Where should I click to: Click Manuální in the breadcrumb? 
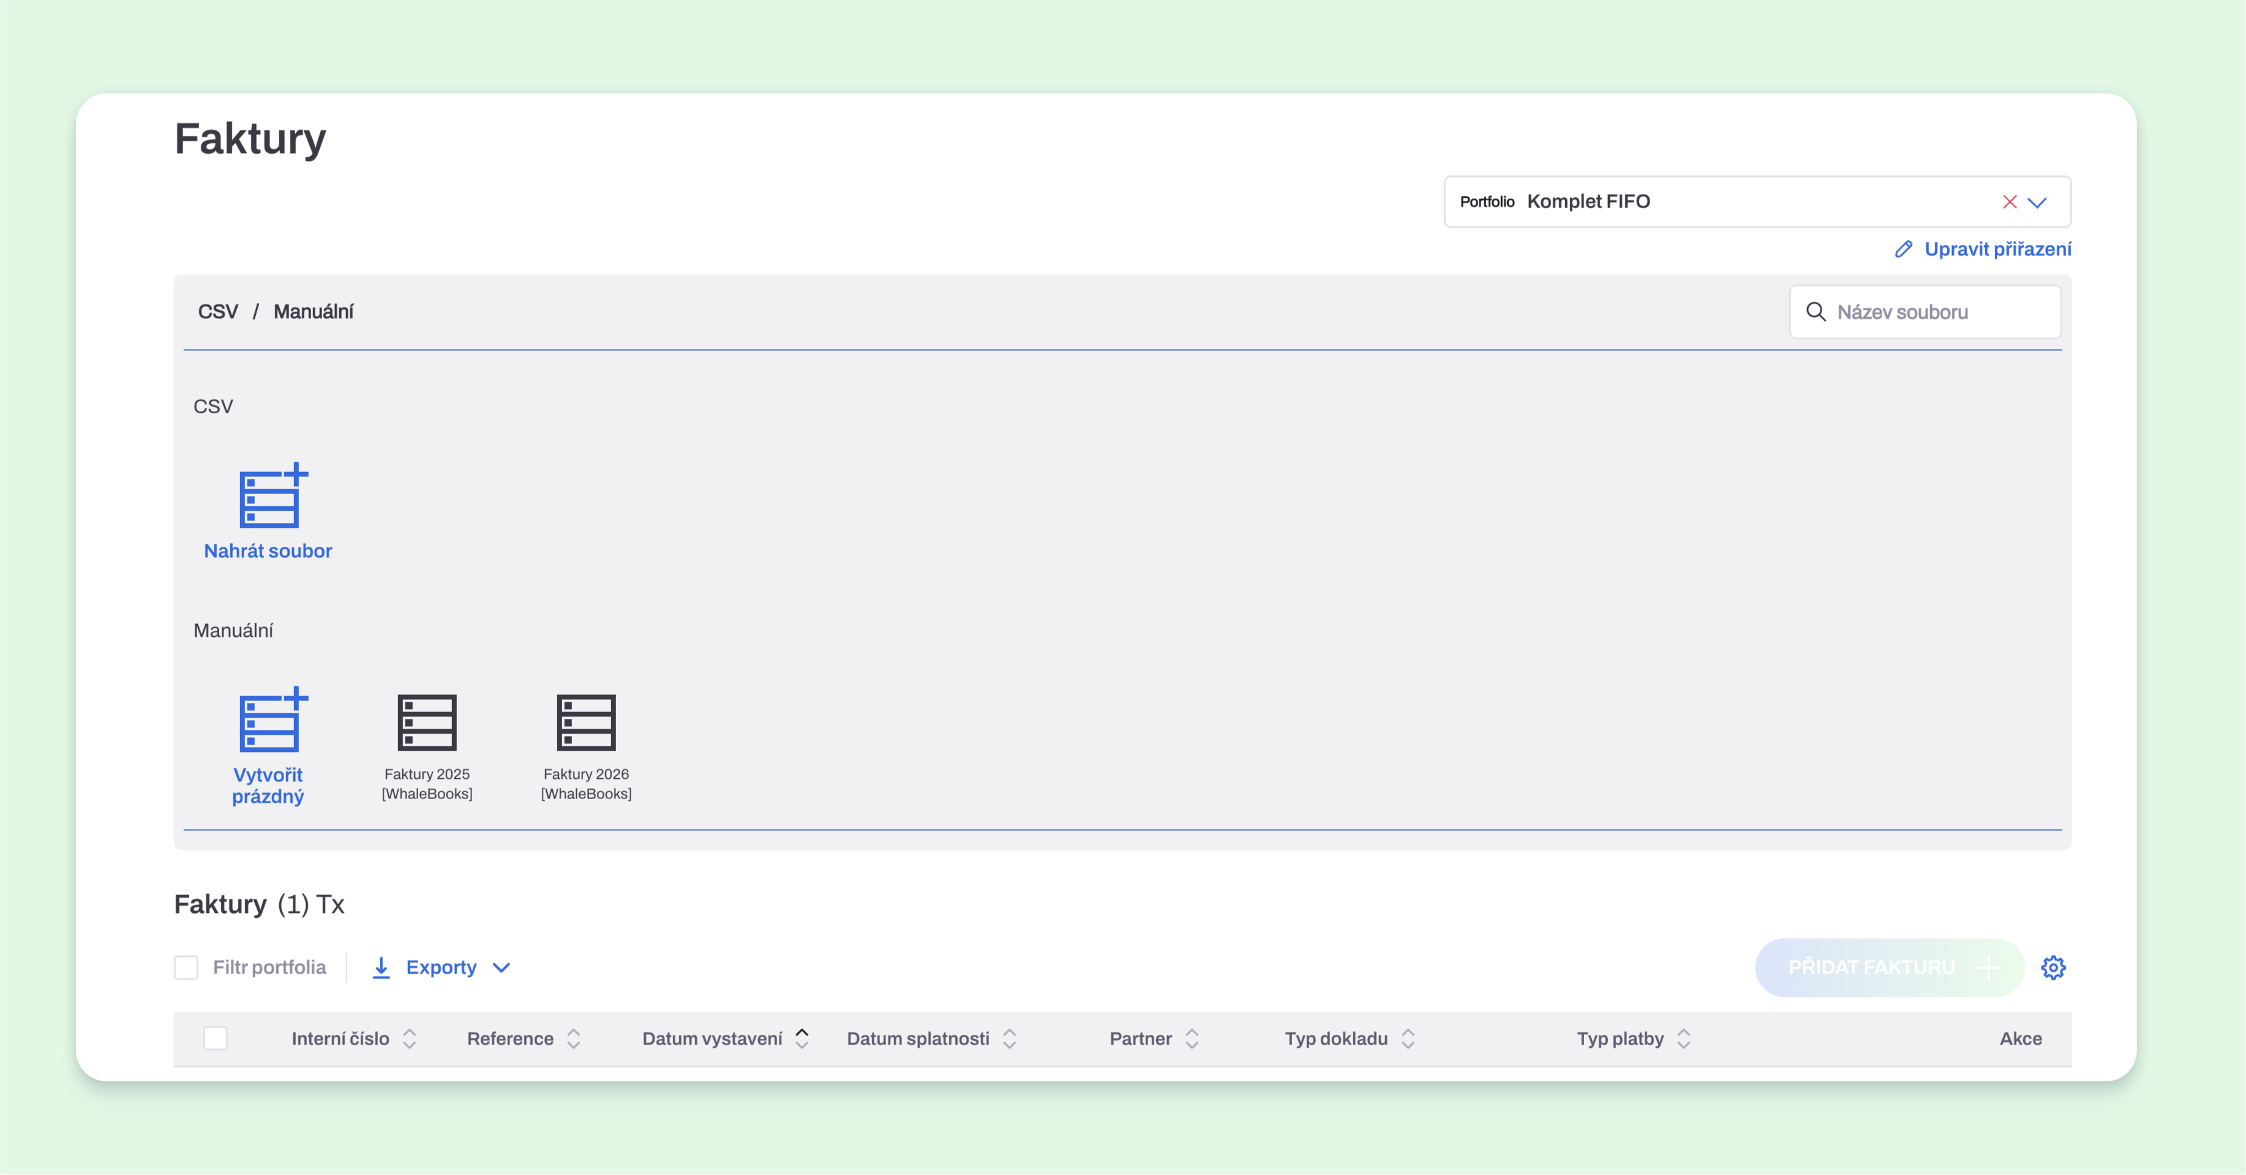point(314,312)
